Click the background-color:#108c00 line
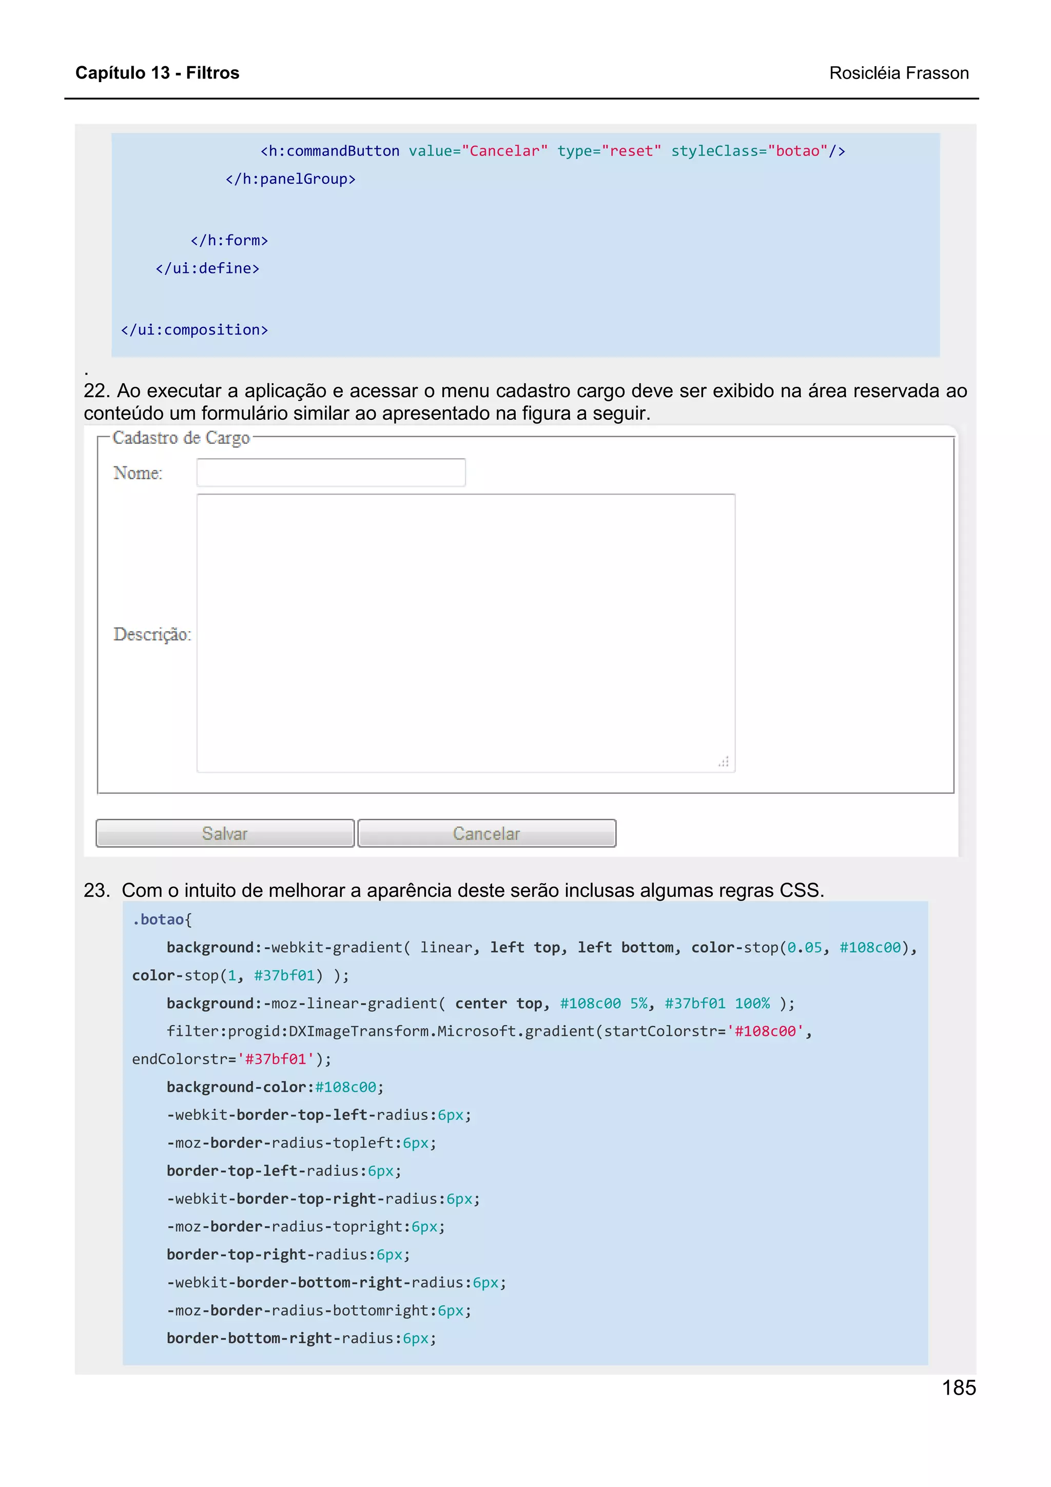The height and width of the screenshot is (1487, 1051). [275, 1087]
